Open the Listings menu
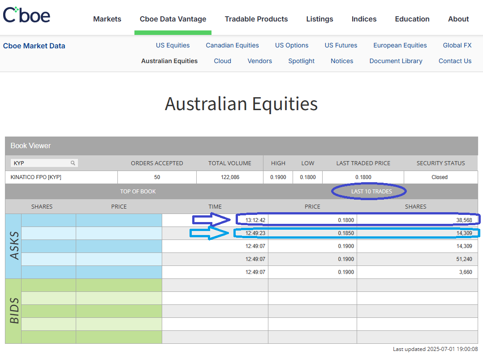 click(x=319, y=19)
